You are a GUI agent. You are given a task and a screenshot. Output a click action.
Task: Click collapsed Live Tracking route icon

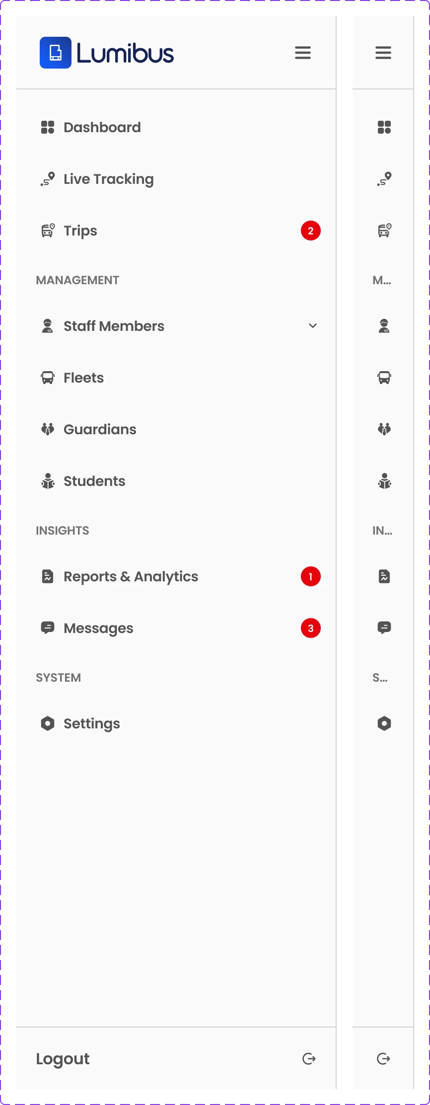coord(384,179)
